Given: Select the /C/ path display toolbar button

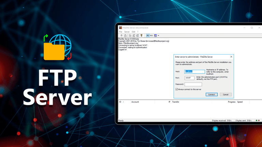Looking at the screenshot, I should [x=148, y=35].
